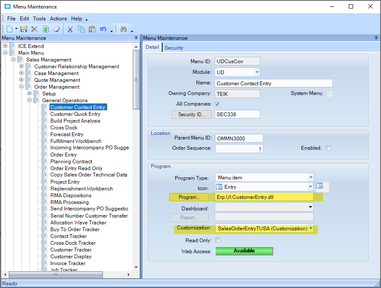Click the Sales Management folder icon
This screenshot has height=288, width=381.
(20, 60)
